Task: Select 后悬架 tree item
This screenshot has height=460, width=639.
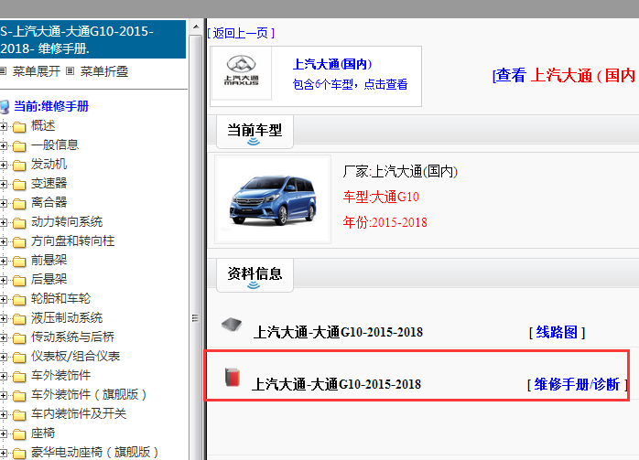Action: point(49,279)
